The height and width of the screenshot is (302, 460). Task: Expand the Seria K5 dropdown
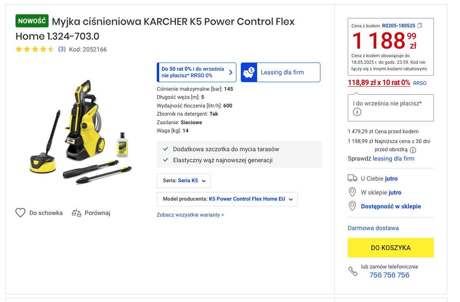184,181
